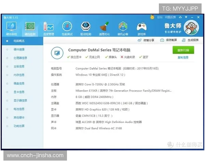205x164 pixels.
Task: Switch to 硬盘信息 in the sidebar
Action: tap(19, 83)
